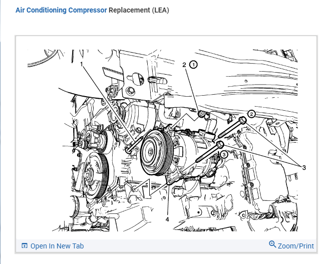This screenshot has height=264, width=335.
Task: Click the 'Replacement (LEA)' heading text
Action: pyautogui.click(x=139, y=10)
